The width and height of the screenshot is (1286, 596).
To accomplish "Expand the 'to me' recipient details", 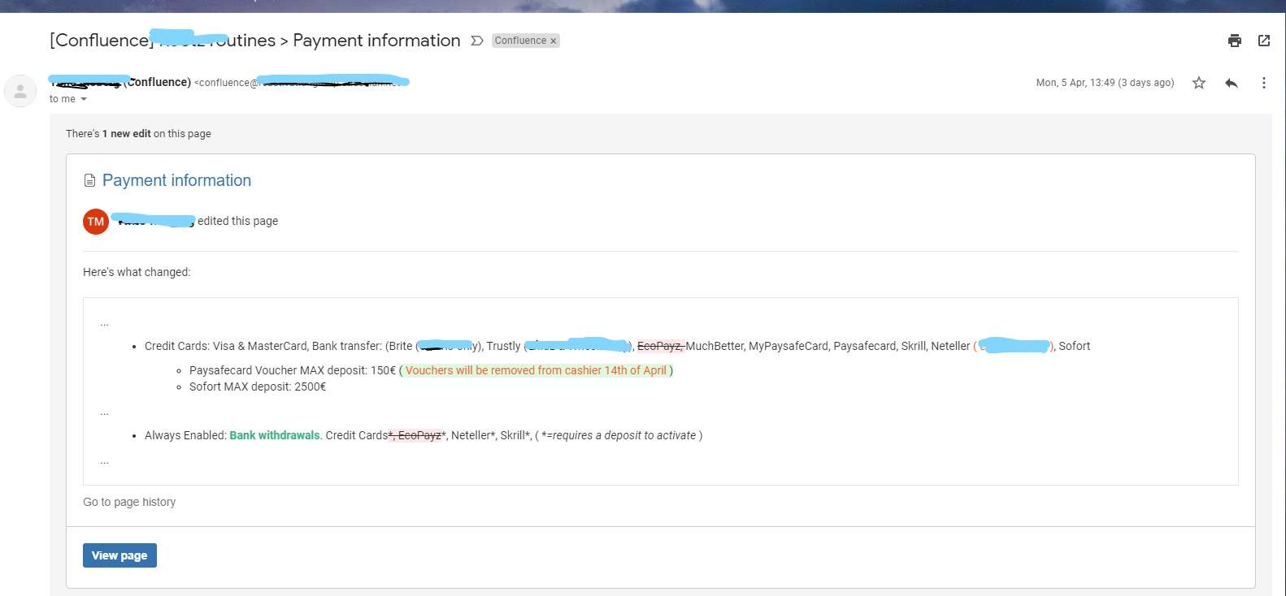I will click(x=83, y=99).
